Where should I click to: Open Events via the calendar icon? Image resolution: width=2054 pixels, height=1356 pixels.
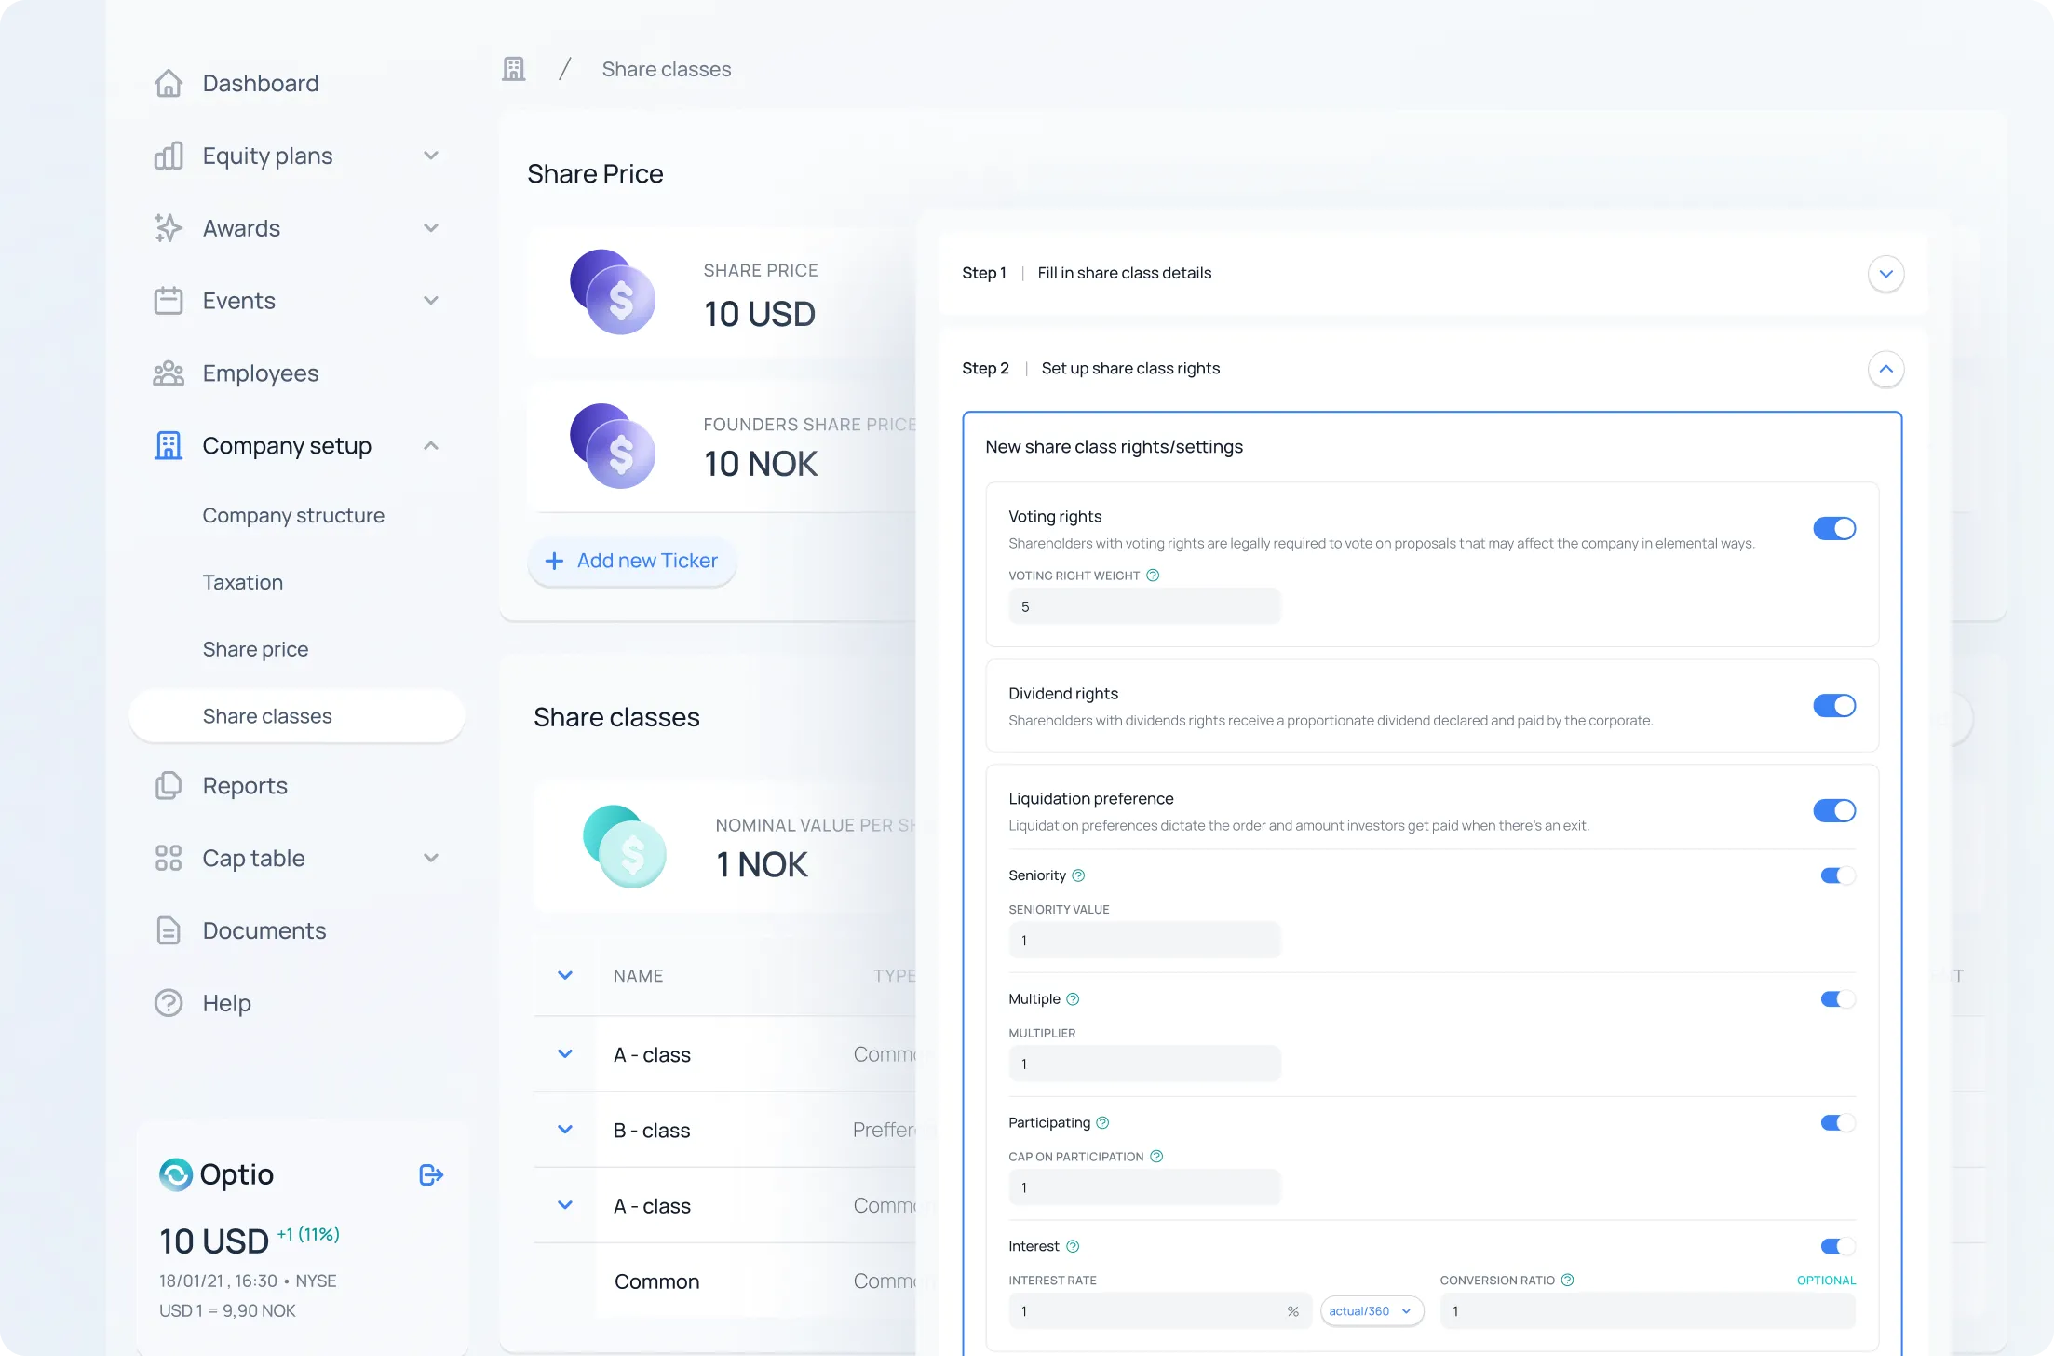pyautogui.click(x=169, y=300)
